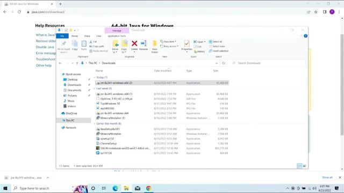Click the taskbar search box

pyautogui.click(x=41, y=188)
